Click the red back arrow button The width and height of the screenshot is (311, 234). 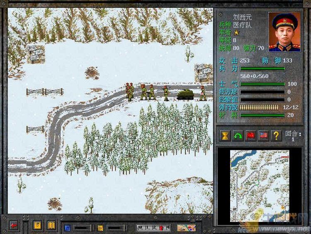[14, 225]
